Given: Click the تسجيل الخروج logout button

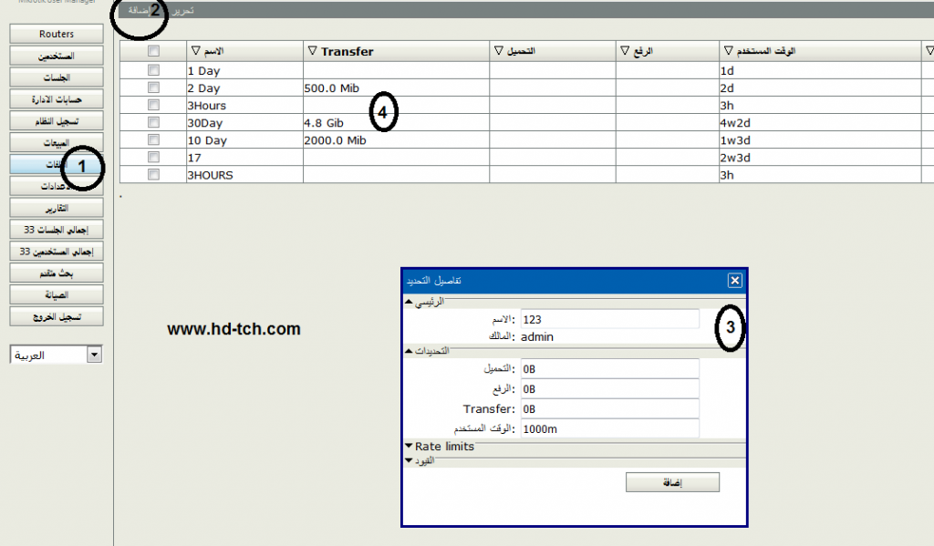Looking at the screenshot, I should (x=57, y=316).
